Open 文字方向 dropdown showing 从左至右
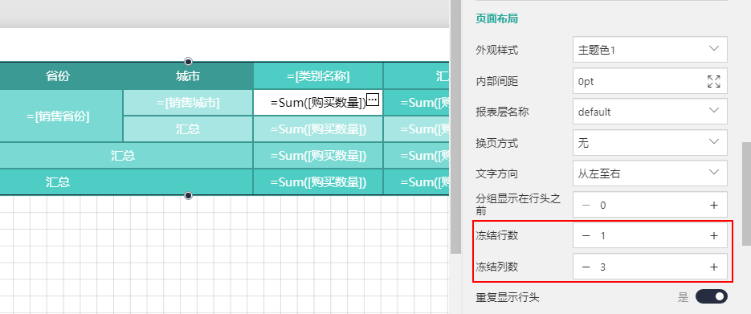The image size is (751, 314). pyautogui.click(x=650, y=173)
